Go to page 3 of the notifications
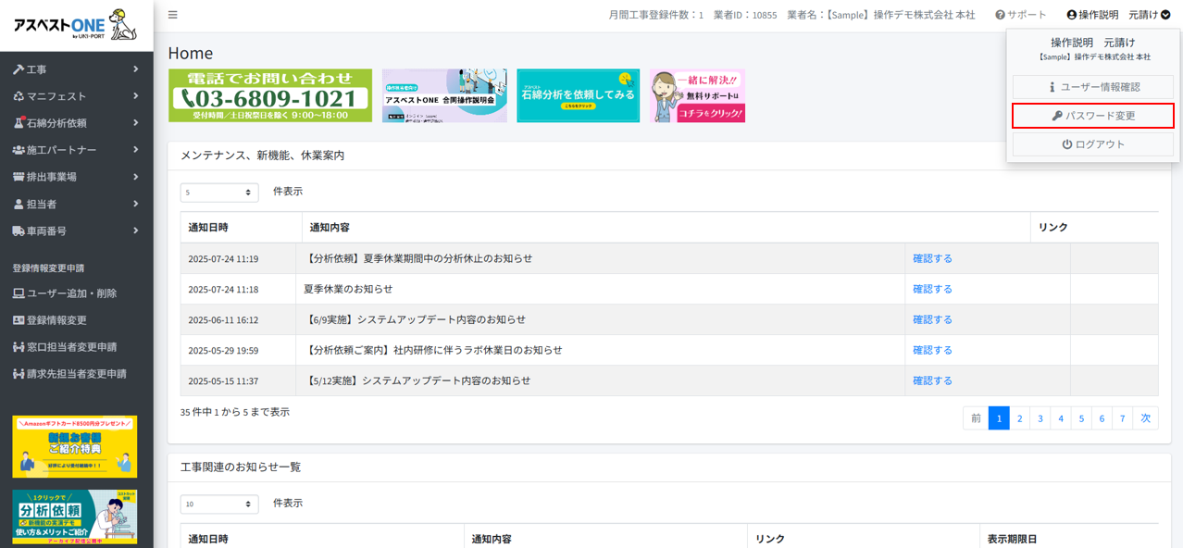This screenshot has height=548, width=1183. click(1040, 418)
